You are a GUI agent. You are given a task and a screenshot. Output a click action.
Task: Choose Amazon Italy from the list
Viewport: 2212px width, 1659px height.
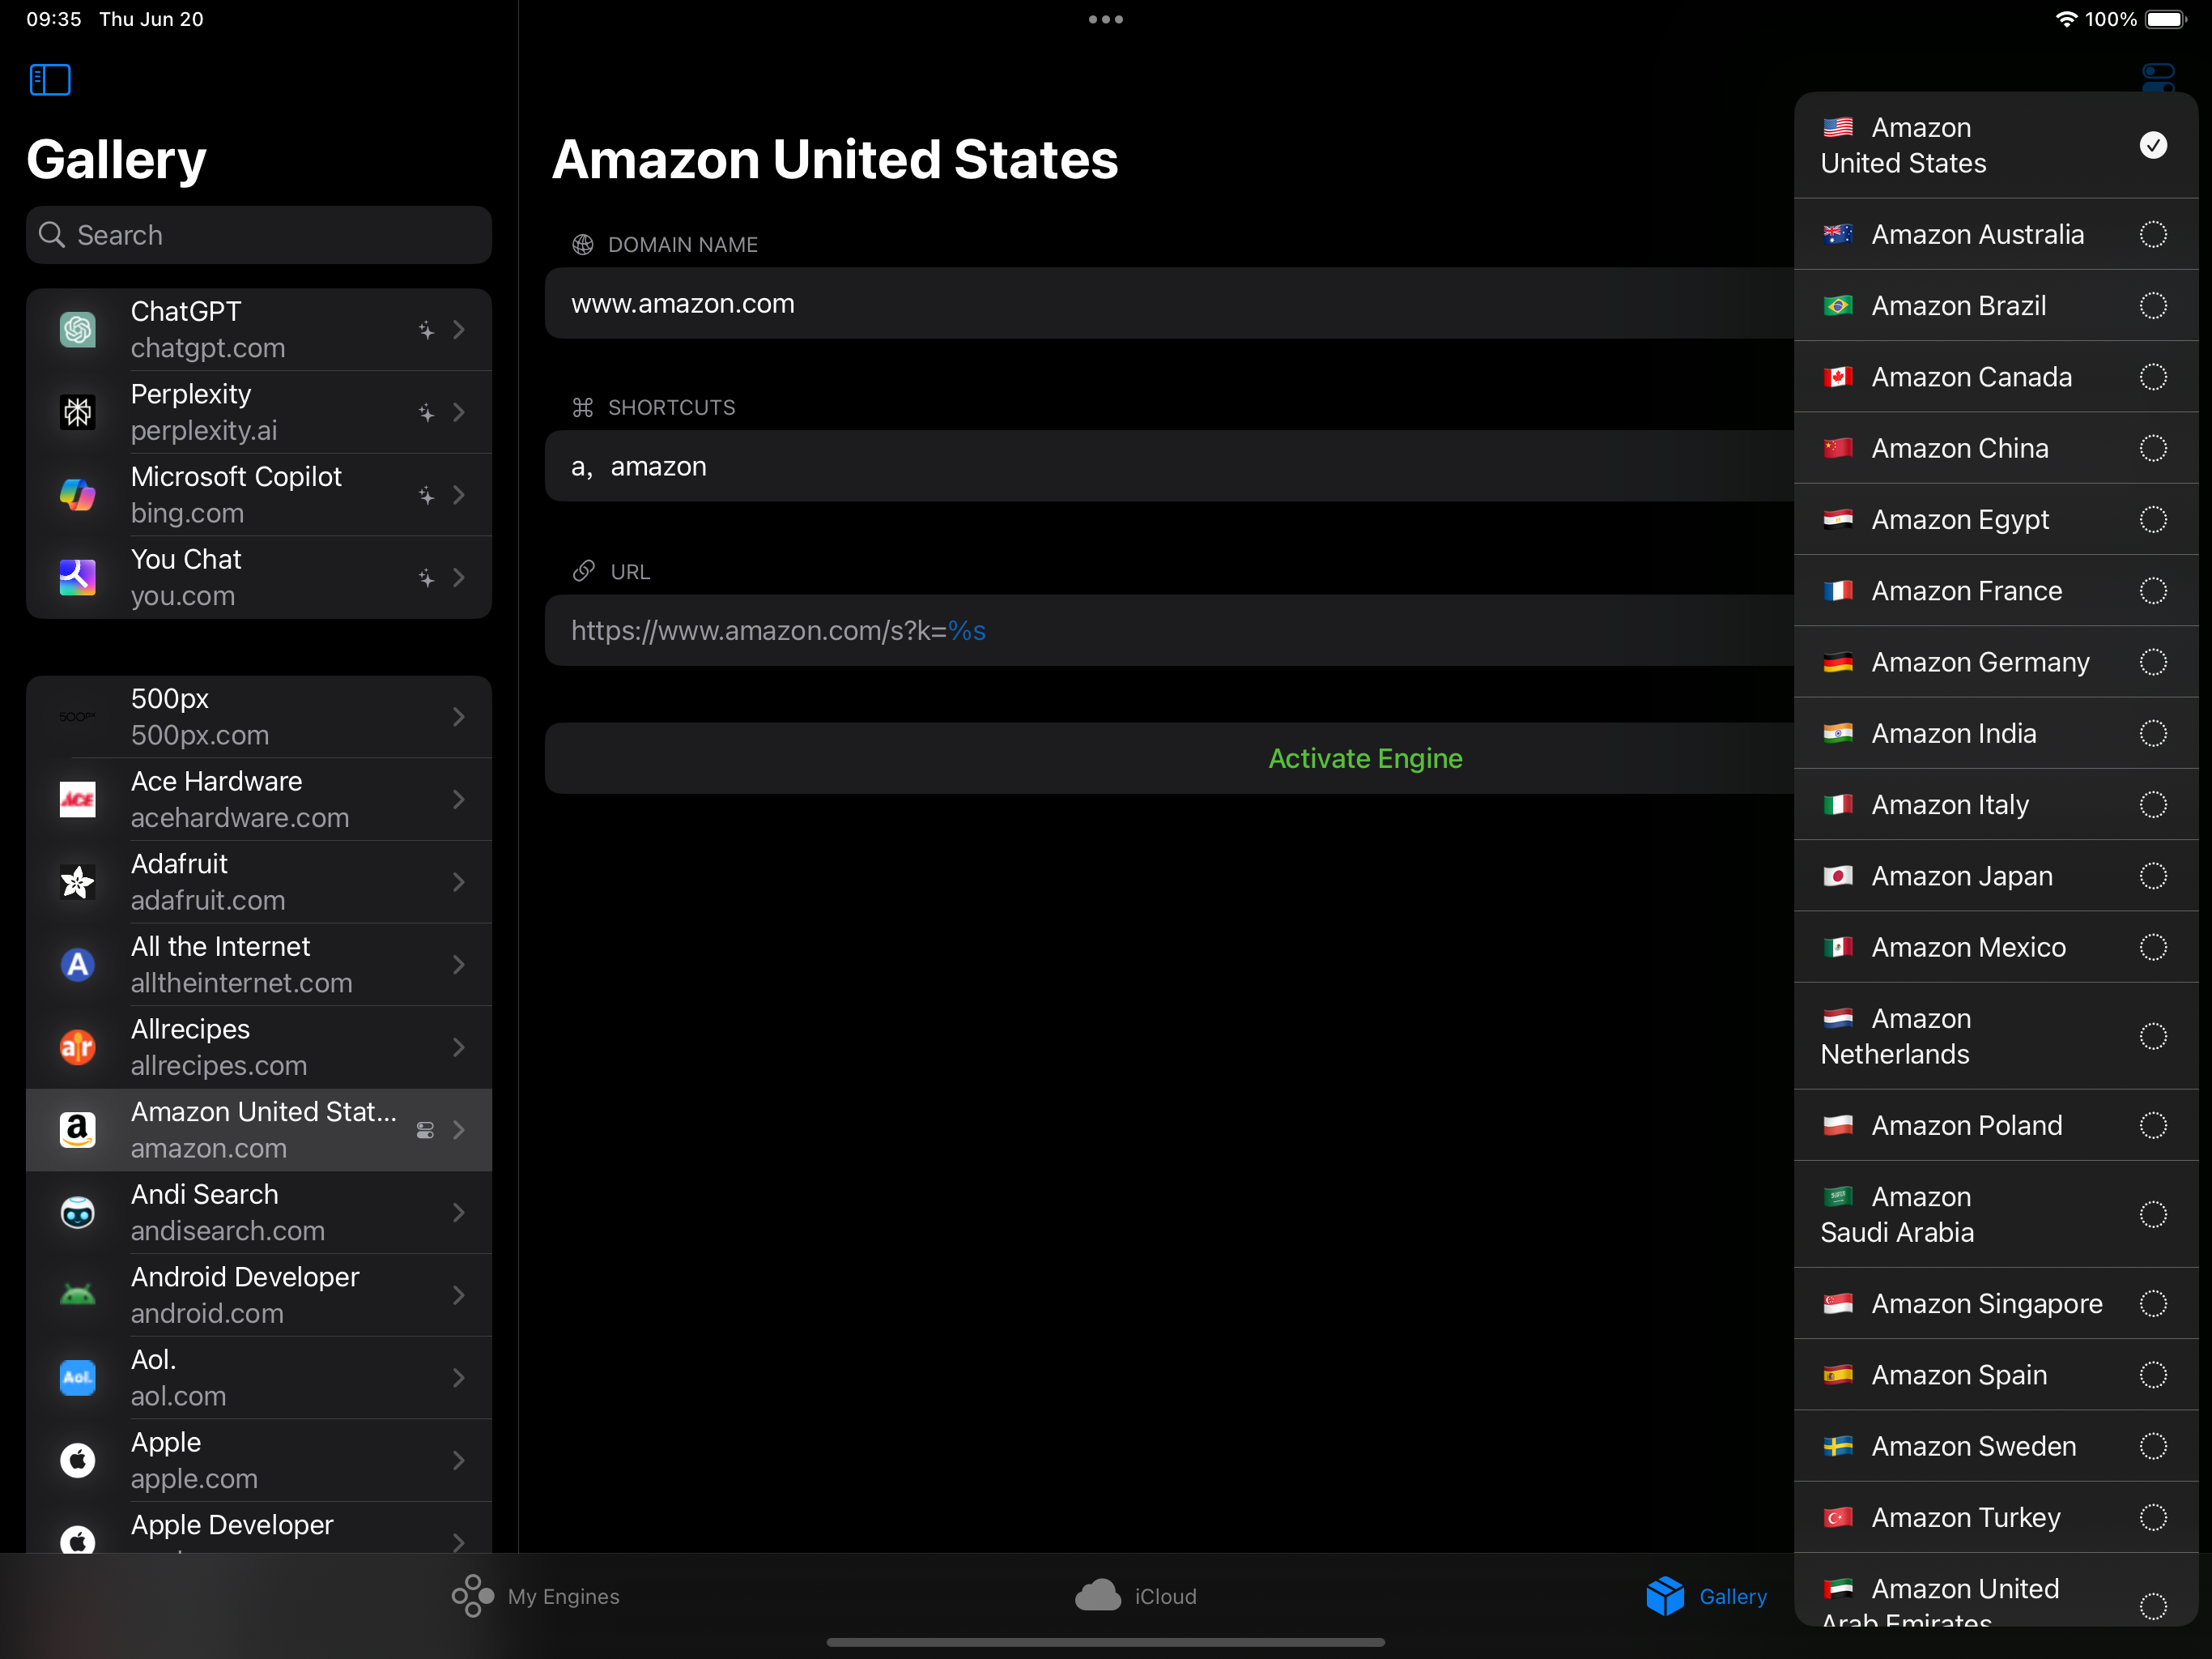click(x=1996, y=804)
